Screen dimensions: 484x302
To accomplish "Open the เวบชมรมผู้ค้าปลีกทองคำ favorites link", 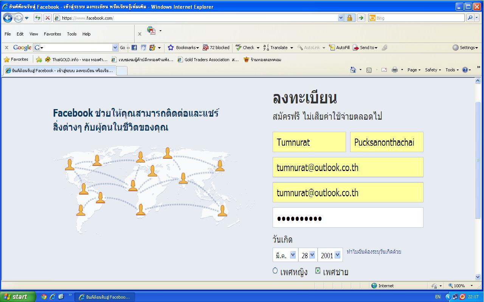I will [x=143, y=59].
